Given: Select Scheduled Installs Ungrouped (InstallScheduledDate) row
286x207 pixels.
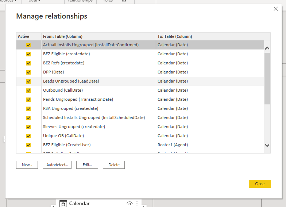Looking at the screenshot, I should [140, 118].
